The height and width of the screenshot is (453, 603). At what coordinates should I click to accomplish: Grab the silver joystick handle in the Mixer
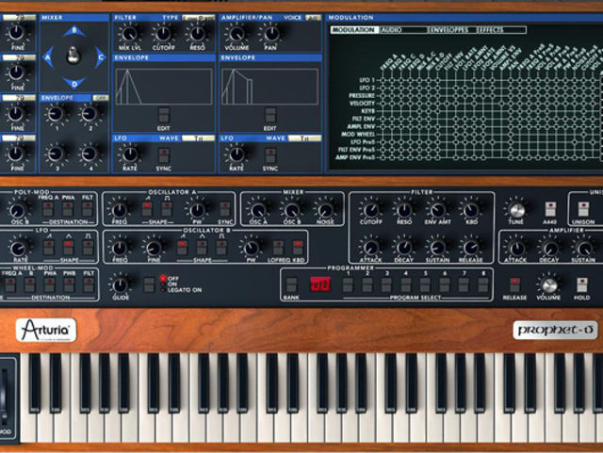pyautogui.click(x=73, y=56)
